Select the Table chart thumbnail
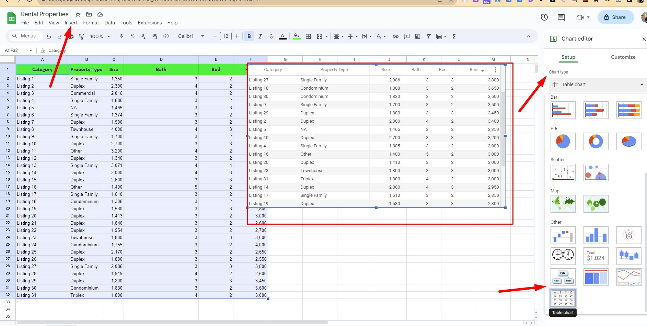 coord(563,298)
